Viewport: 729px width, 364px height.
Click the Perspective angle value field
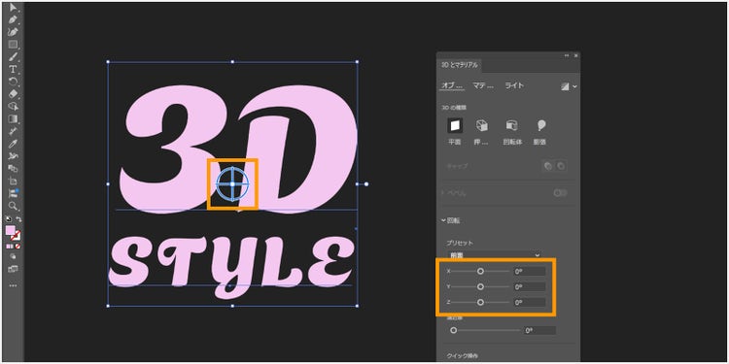539,331
